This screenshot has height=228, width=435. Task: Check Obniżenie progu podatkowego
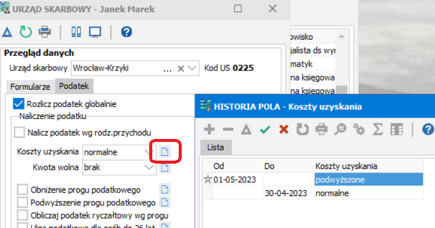click(22, 189)
